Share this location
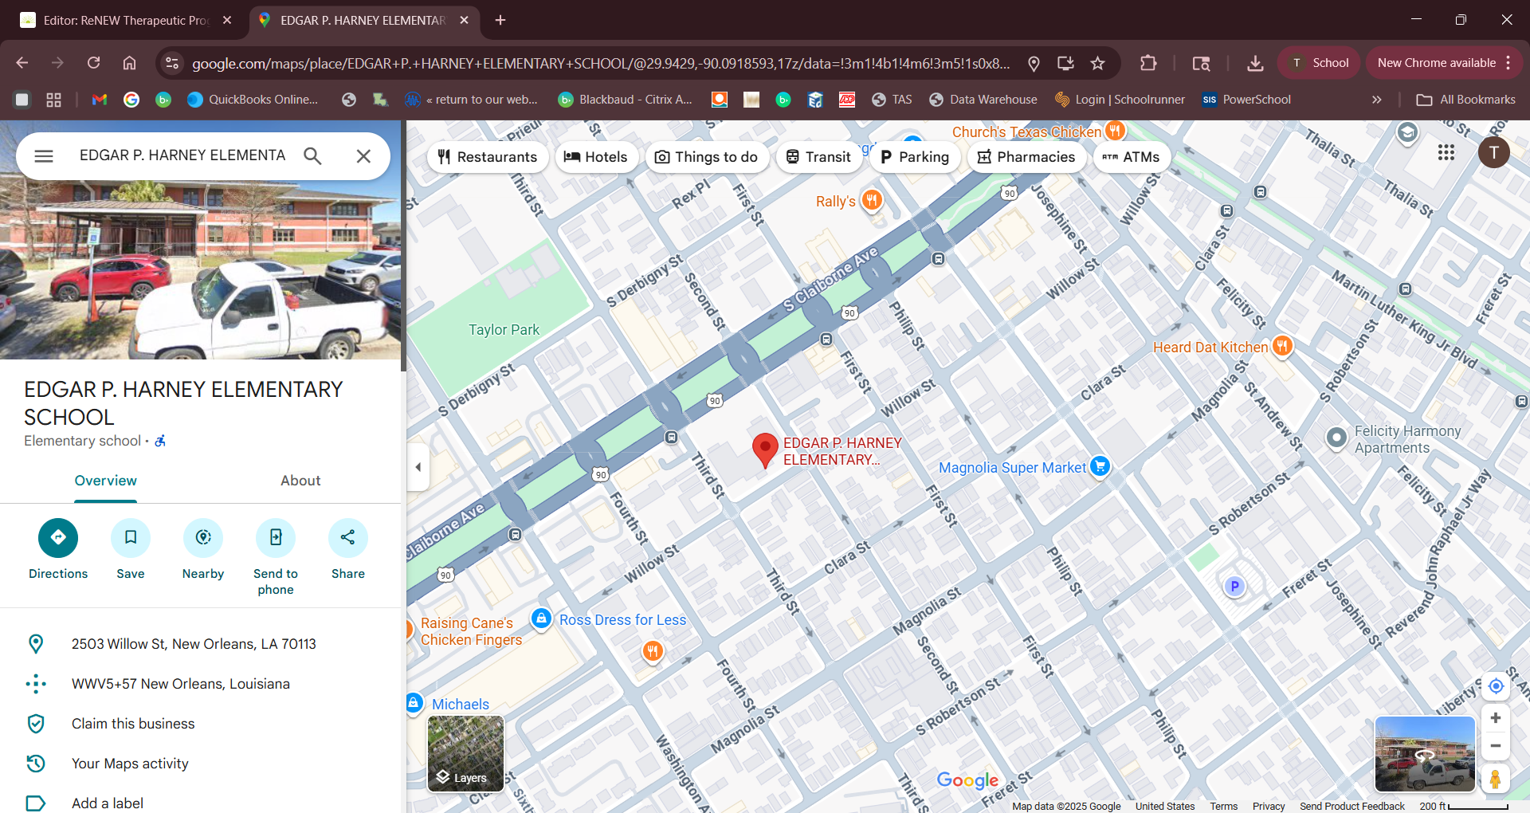Screen dimensions: 1530x813 [x=348, y=549]
